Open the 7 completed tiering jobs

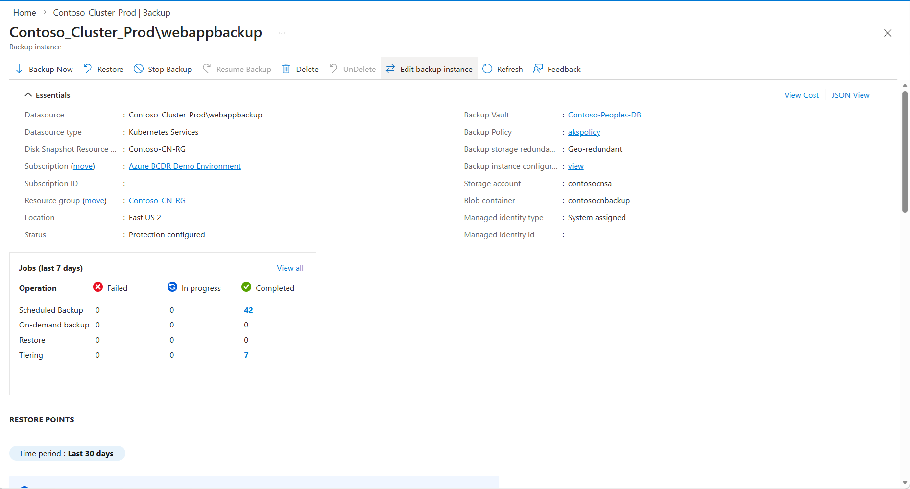(246, 355)
